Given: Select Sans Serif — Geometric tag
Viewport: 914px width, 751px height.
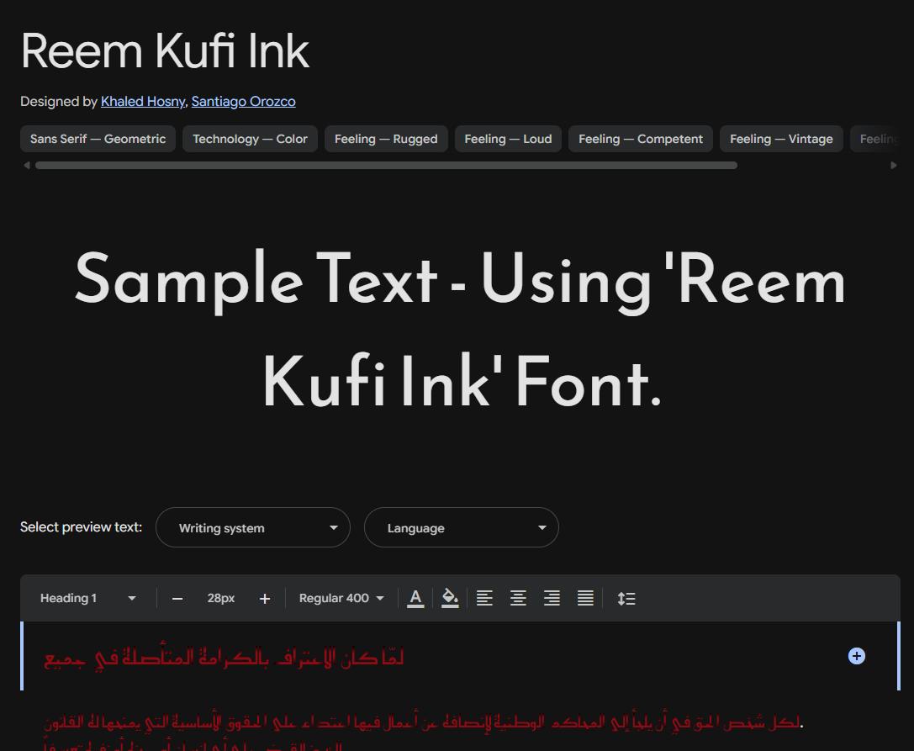Looking at the screenshot, I should pos(98,139).
